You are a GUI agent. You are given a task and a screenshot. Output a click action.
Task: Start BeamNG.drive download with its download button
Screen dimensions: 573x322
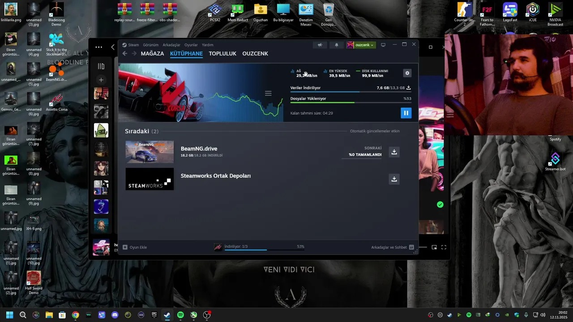pyautogui.click(x=394, y=152)
